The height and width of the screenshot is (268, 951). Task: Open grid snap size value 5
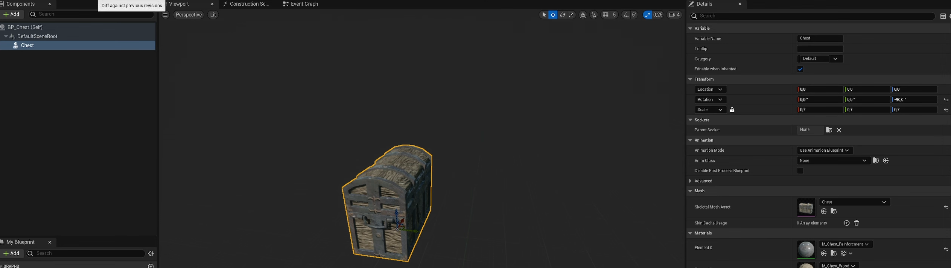(x=614, y=15)
